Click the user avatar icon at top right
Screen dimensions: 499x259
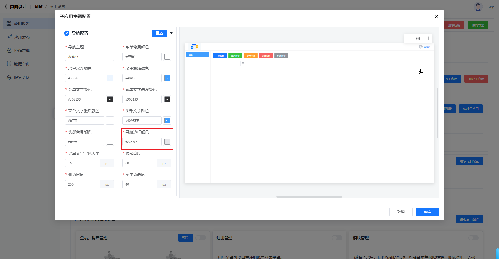478,7
